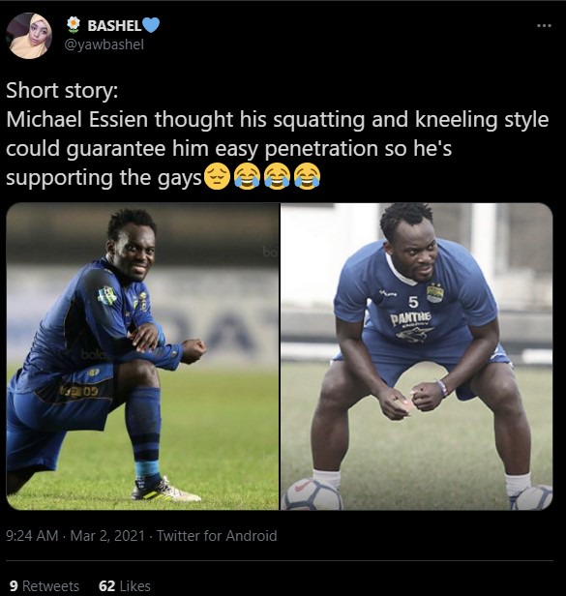566x596 pixels.
Task: Click the last crying-laughing emoji
Action: point(308,176)
